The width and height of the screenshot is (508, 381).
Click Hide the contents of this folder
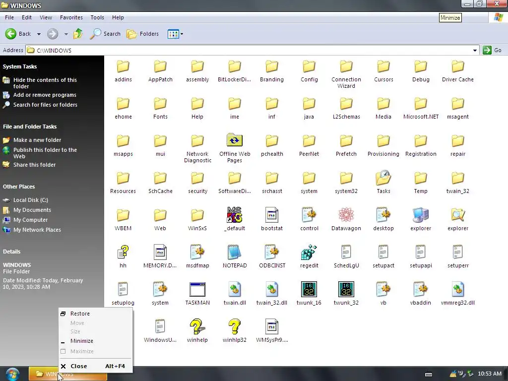tap(45, 83)
